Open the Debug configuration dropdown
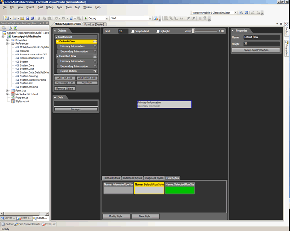This screenshot has height=231, width=290. pyautogui.click(x=107, y=18)
